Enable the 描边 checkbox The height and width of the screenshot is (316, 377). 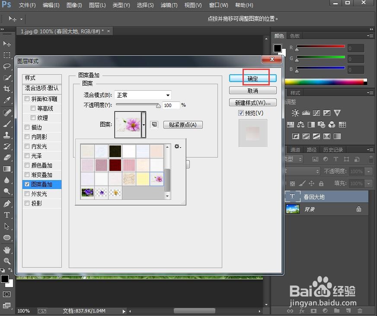coord(27,127)
